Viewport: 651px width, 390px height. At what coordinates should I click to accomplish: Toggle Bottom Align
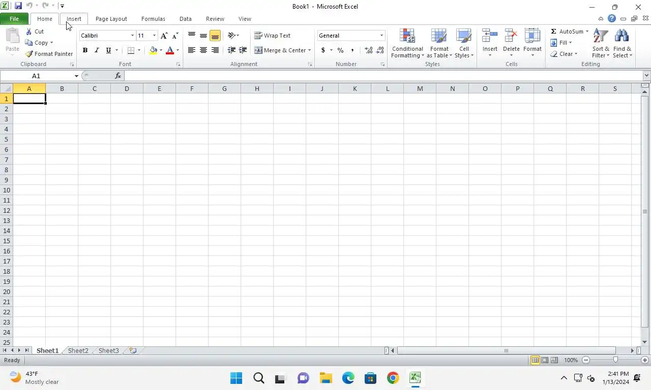tap(215, 36)
